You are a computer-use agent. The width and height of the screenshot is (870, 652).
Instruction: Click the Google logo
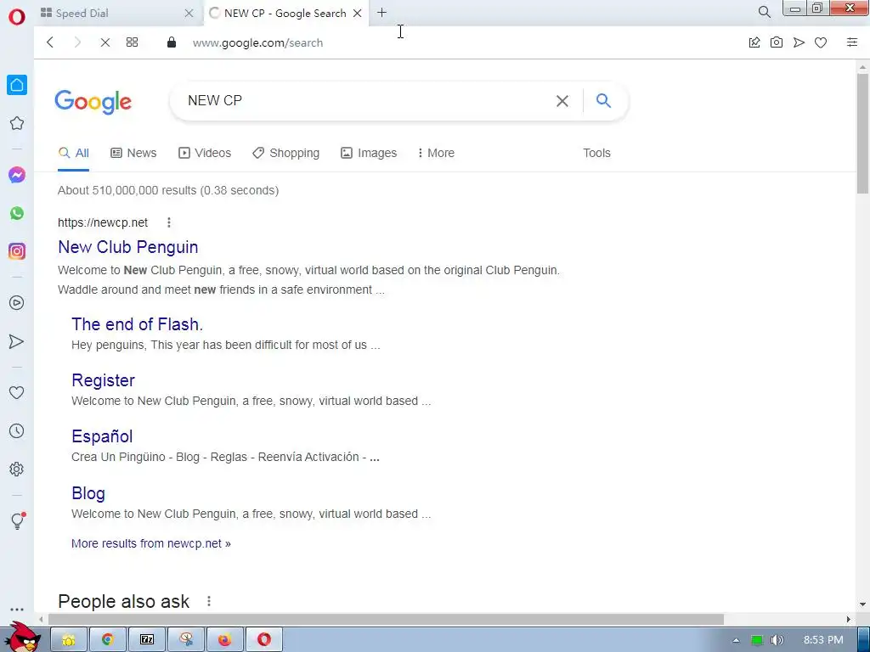click(x=93, y=102)
